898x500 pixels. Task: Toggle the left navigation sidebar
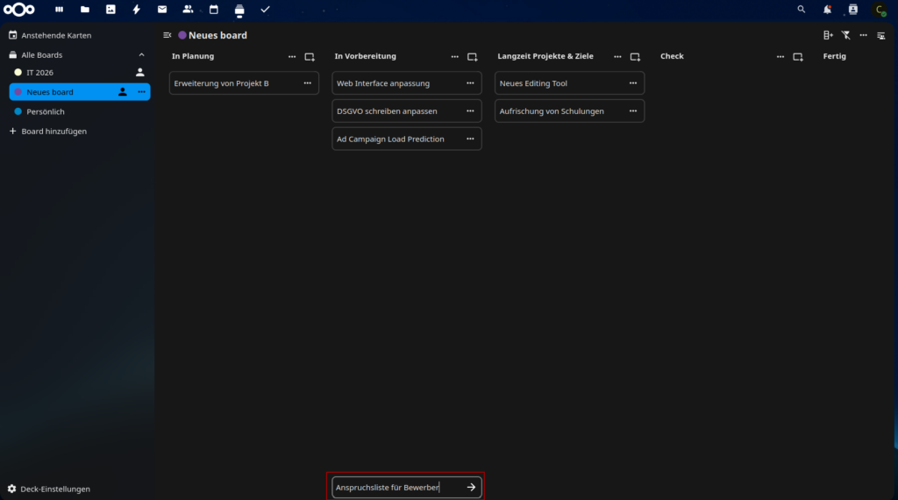pyautogui.click(x=167, y=35)
